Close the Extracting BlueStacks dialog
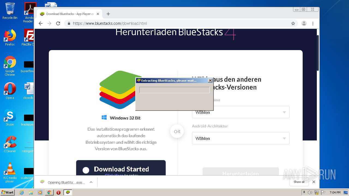This screenshot has width=349, height=196. point(210,81)
